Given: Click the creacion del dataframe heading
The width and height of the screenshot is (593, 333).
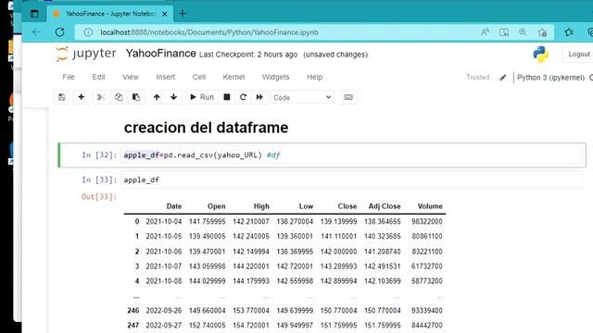Looking at the screenshot, I should (206, 128).
